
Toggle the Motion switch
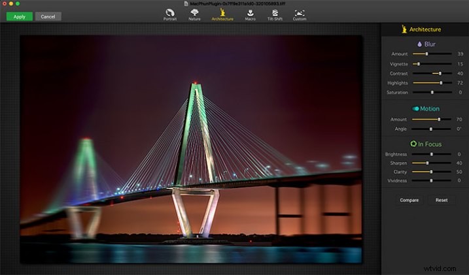415,108
